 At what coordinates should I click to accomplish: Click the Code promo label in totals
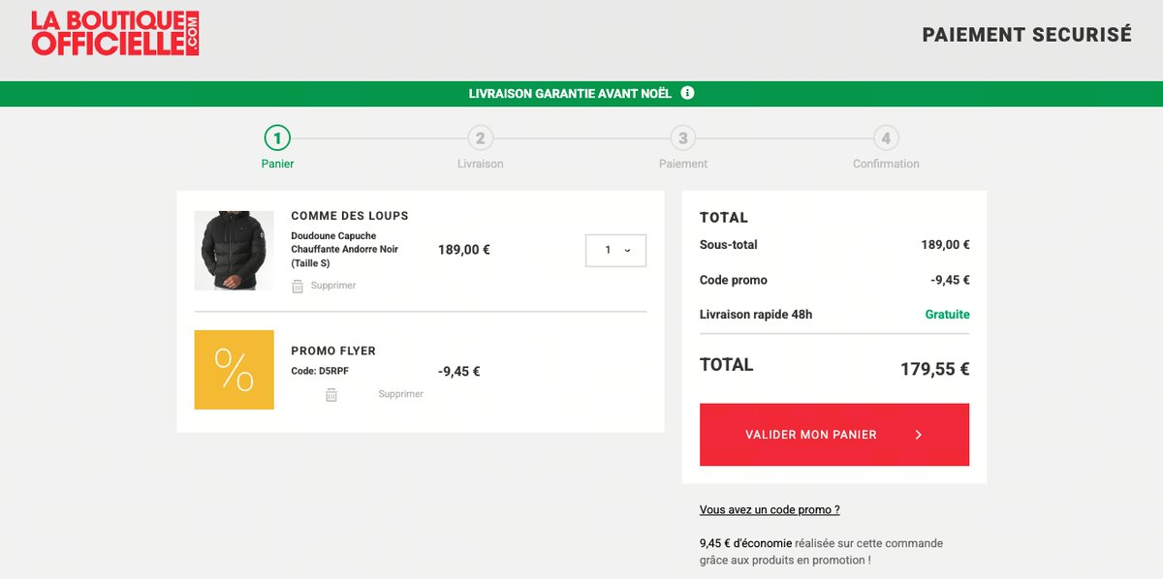pos(734,280)
